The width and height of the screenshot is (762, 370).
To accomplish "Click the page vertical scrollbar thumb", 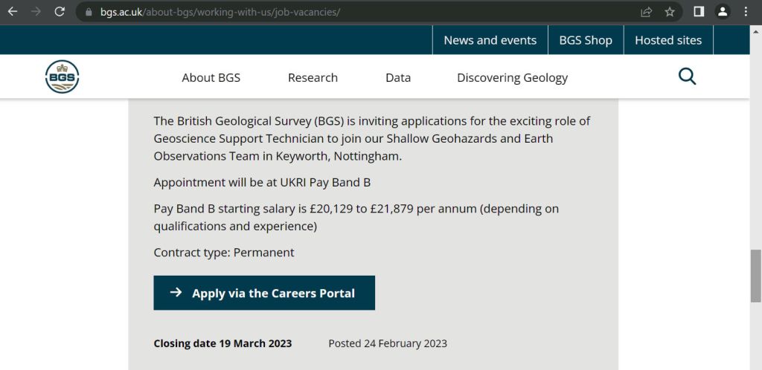I will 755,276.
